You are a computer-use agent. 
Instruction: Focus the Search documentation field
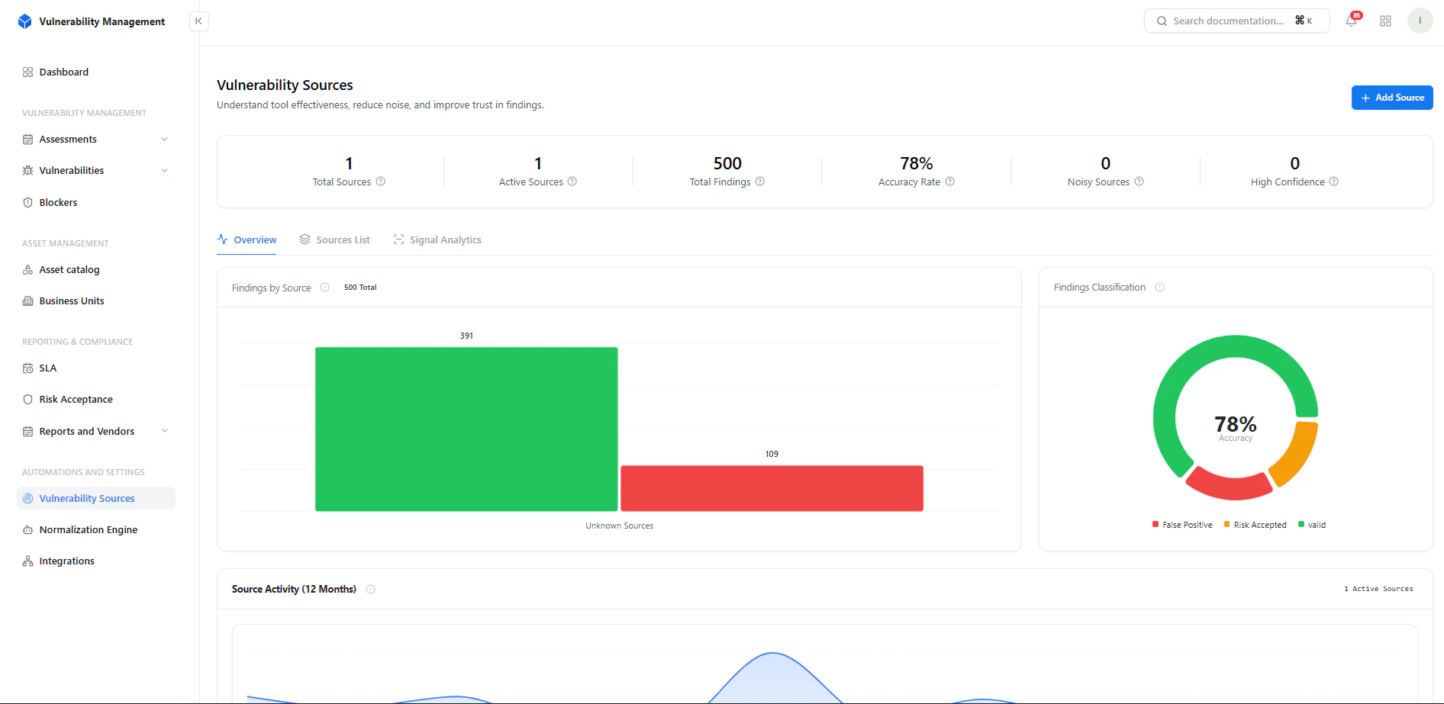tap(1236, 21)
